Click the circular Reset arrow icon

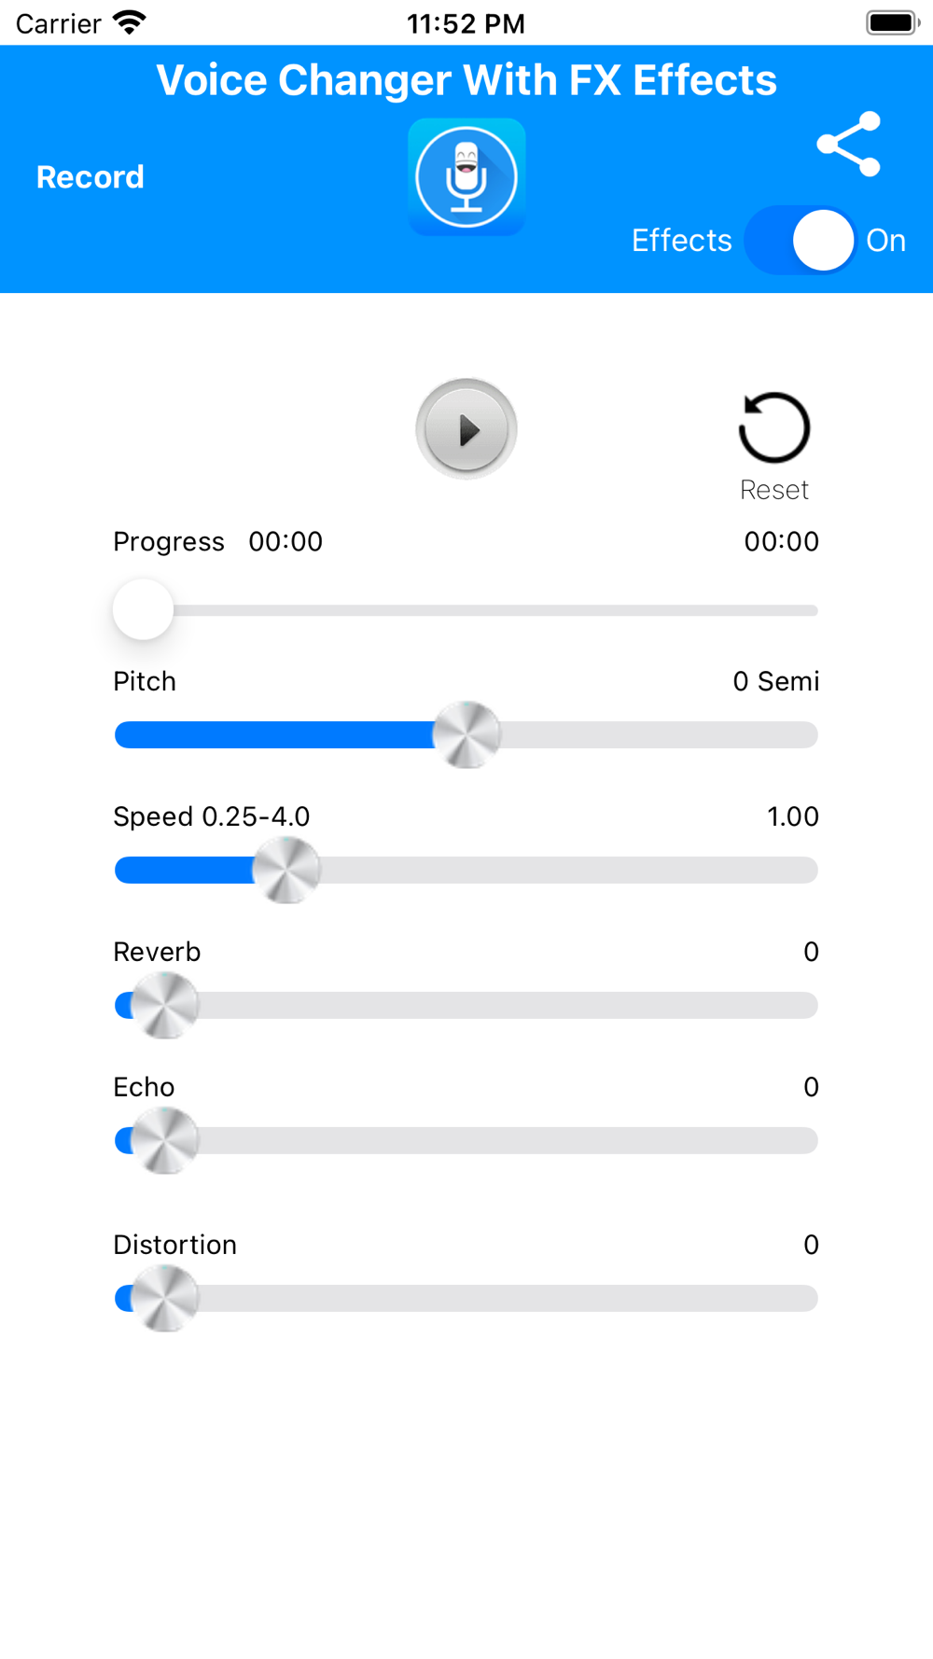point(773,427)
